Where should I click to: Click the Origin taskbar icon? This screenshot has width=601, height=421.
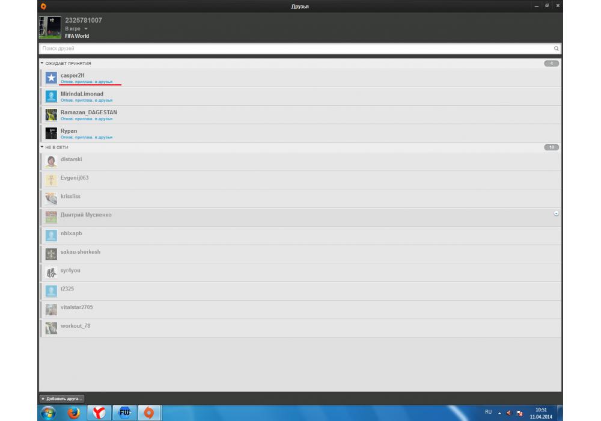[x=149, y=413]
